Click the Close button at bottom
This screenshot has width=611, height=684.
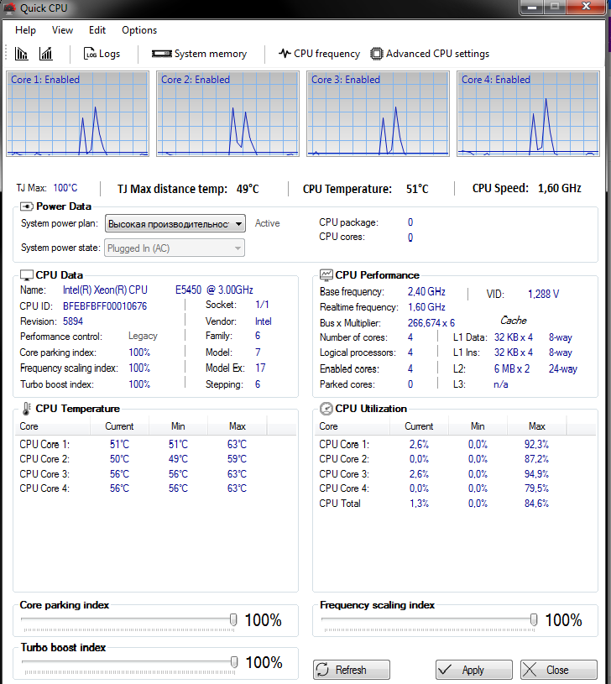(559, 670)
